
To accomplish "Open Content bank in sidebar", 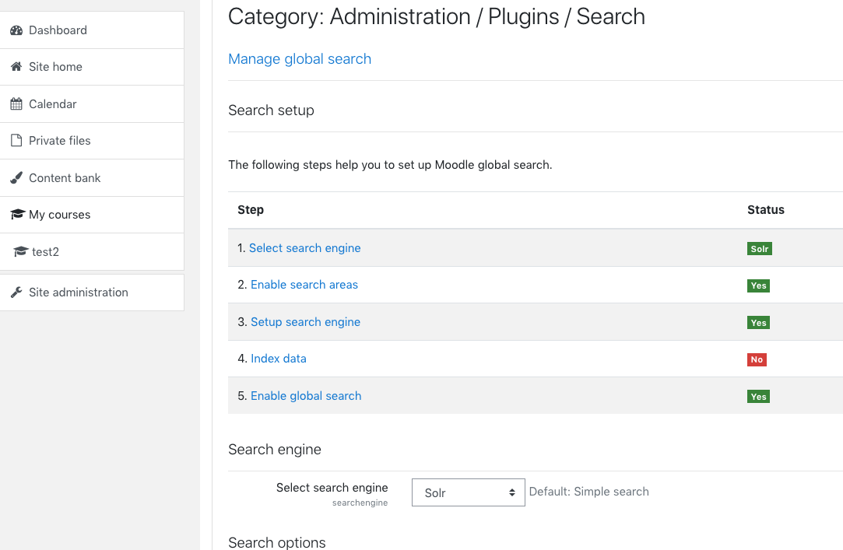I will tap(92, 178).
